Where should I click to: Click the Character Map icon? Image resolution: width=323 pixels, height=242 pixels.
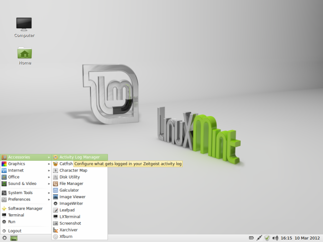56,170
